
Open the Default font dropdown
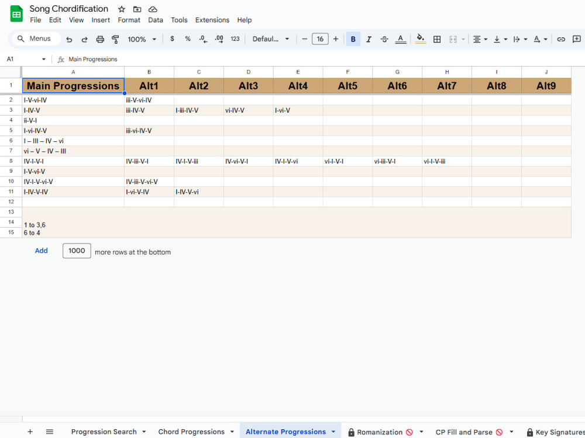pos(270,39)
